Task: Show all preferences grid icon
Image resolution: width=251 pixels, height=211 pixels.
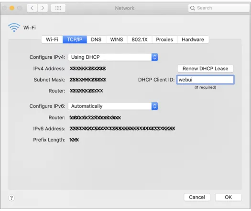Action: click(x=58, y=8)
